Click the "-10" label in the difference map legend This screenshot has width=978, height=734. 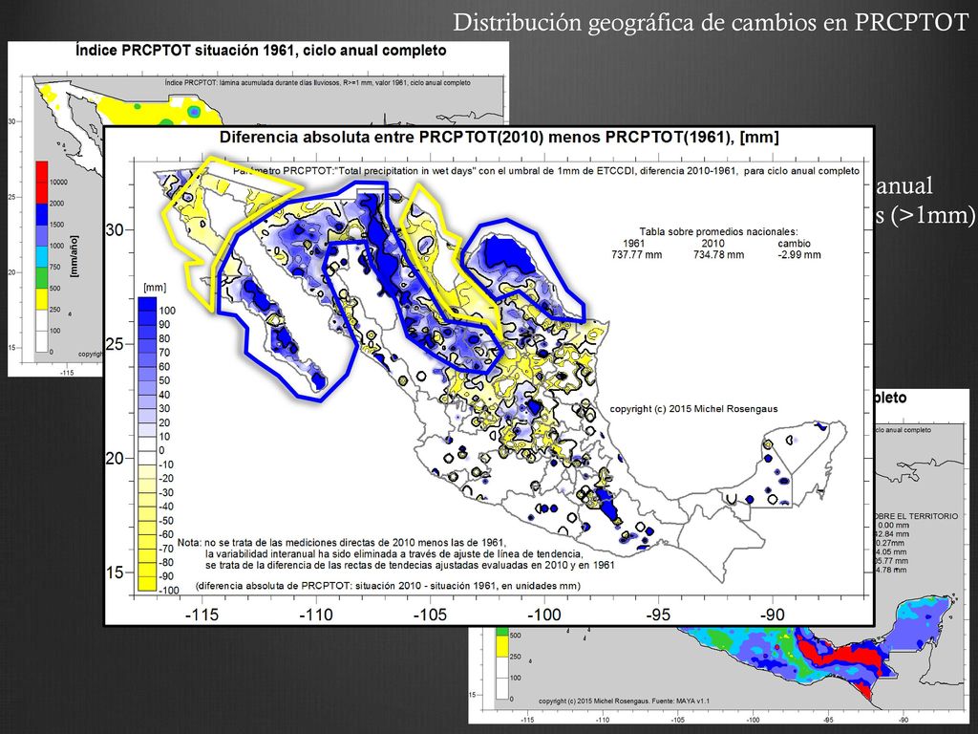pos(166,465)
